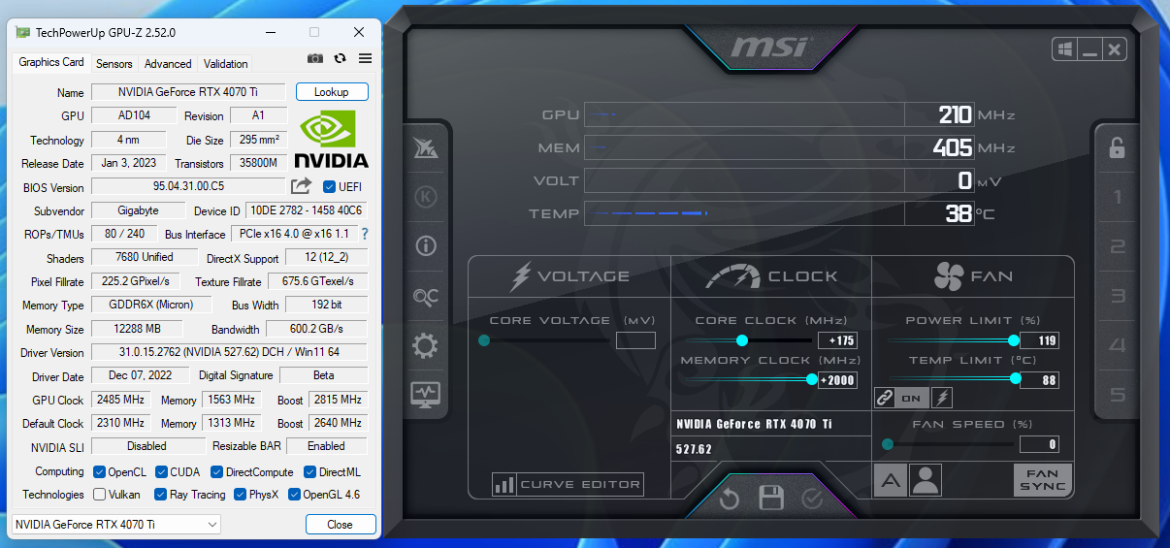Adjust the Fan Speed slider handle
The height and width of the screenshot is (548, 1170).
[887, 444]
